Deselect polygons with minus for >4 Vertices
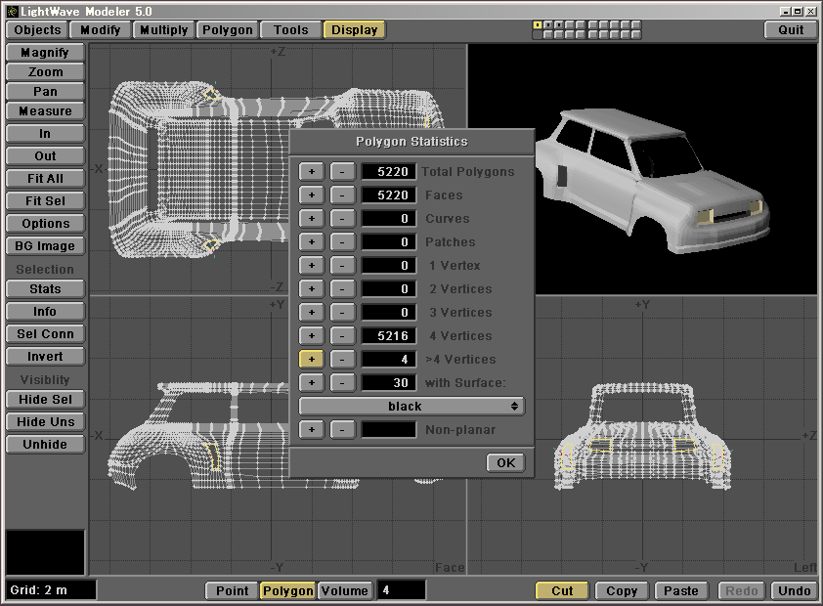This screenshot has height=606, width=823. [341, 360]
